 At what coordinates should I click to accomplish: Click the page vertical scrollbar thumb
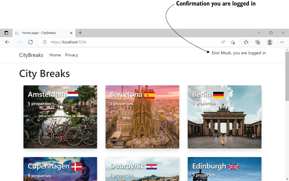[287, 76]
